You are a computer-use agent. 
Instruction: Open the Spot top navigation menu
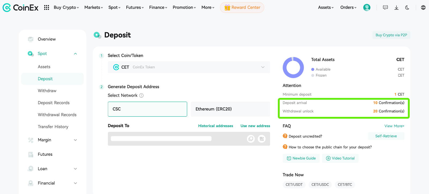point(114,7)
